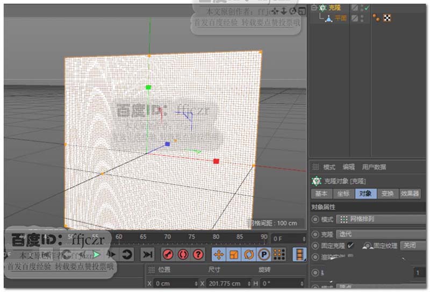Image resolution: width=430 pixels, height=292 pixels.
Task: Toggle position keying with the move-arrows icon
Action: tap(219, 255)
